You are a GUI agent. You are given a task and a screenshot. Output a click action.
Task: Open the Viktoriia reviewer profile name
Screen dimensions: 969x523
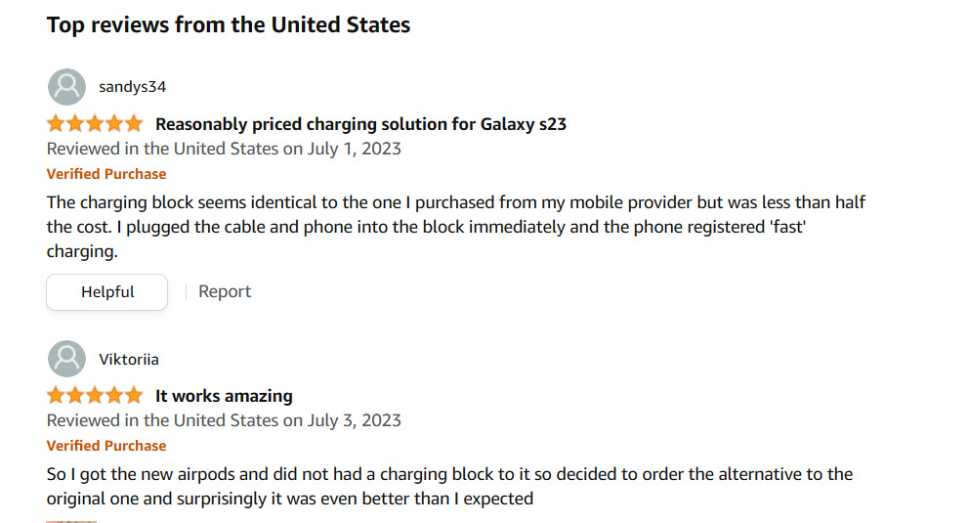tap(129, 359)
